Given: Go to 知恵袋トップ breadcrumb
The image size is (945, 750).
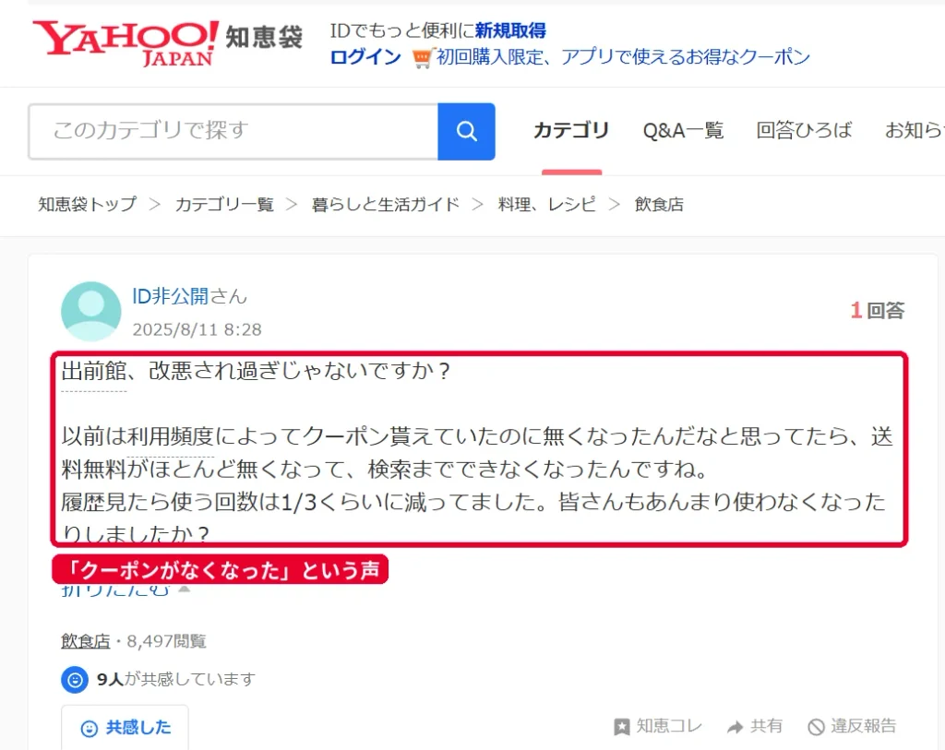Looking at the screenshot, I should 88,204.
